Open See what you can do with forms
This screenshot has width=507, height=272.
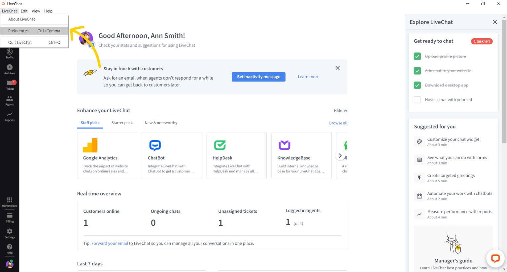(x=453, y=160)
